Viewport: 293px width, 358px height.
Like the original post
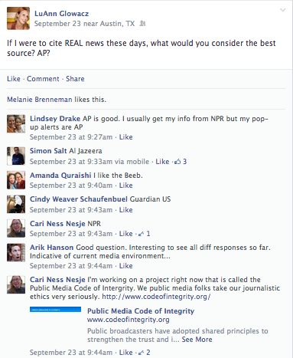14,79
